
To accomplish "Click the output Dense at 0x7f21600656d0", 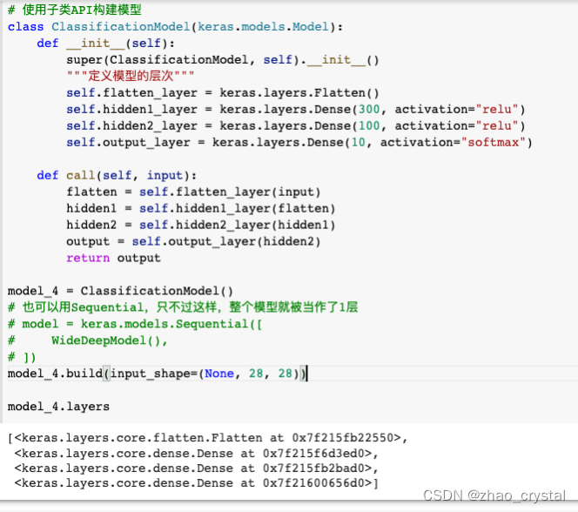I will click(197, 483).
